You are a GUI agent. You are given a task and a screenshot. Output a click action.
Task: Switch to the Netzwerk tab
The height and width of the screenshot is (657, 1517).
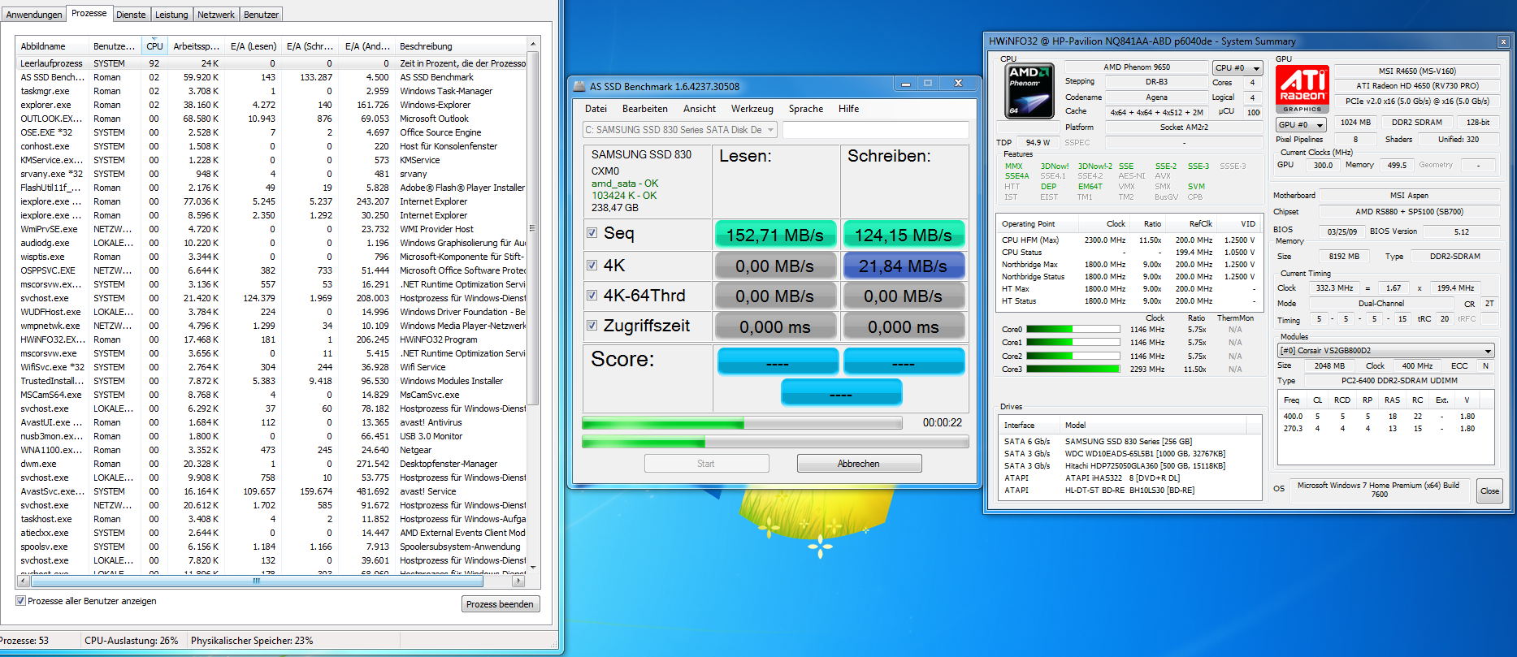click(216, 15)
